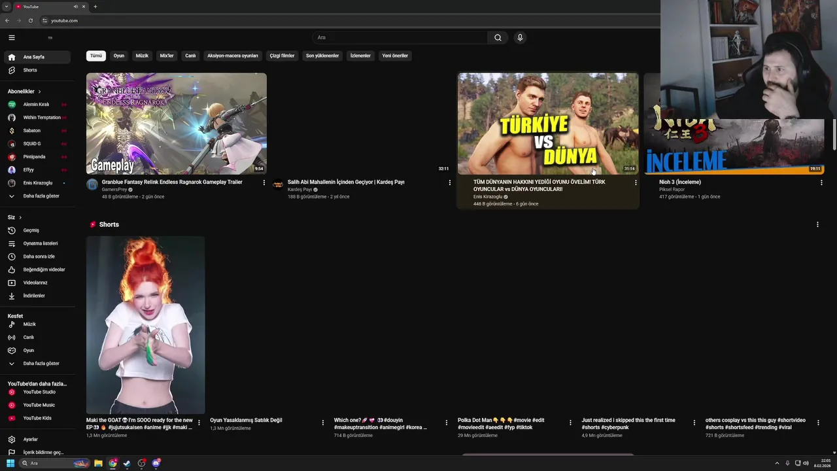Image resolution: width=837 pixels, height=471 pixels.
Task: Open Sabaton channel subscription
Action: [x=37, y=131]
